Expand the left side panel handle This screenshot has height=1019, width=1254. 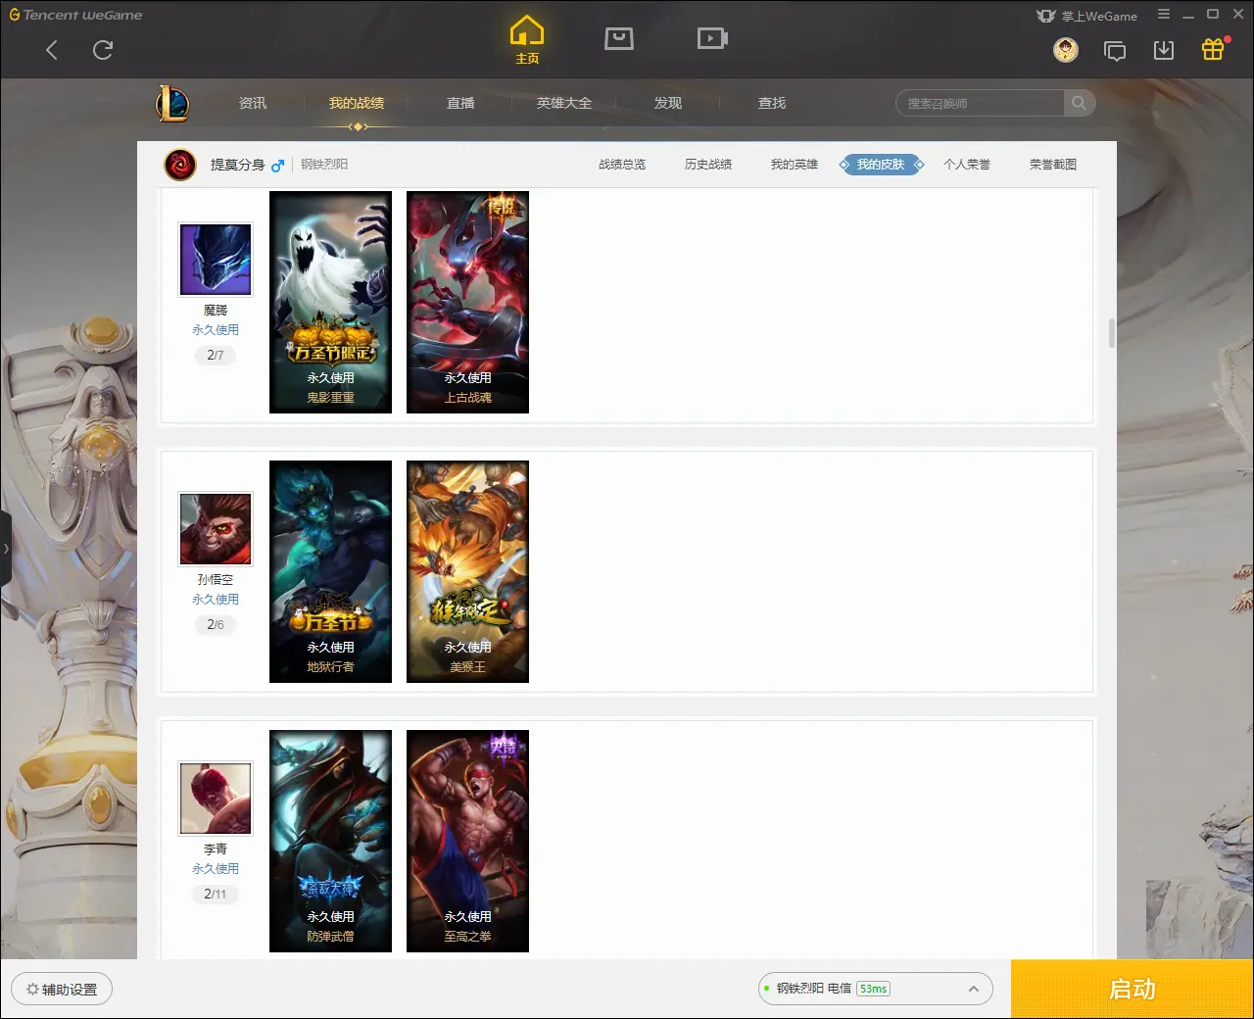(x=5, y=549)
